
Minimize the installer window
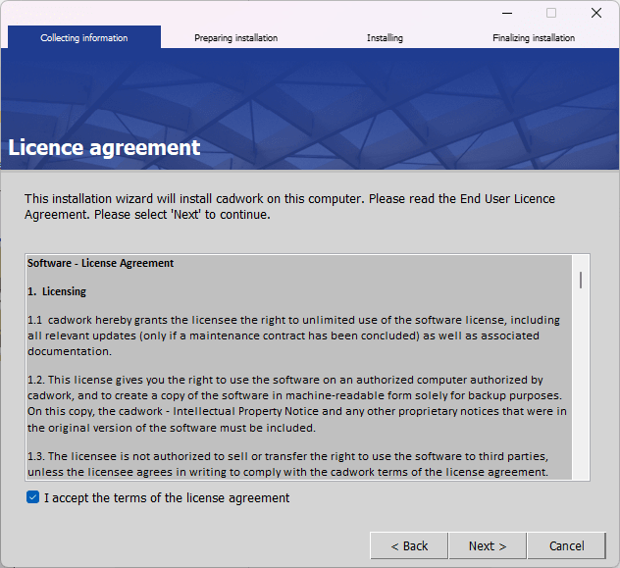click(x=507, y=13)
